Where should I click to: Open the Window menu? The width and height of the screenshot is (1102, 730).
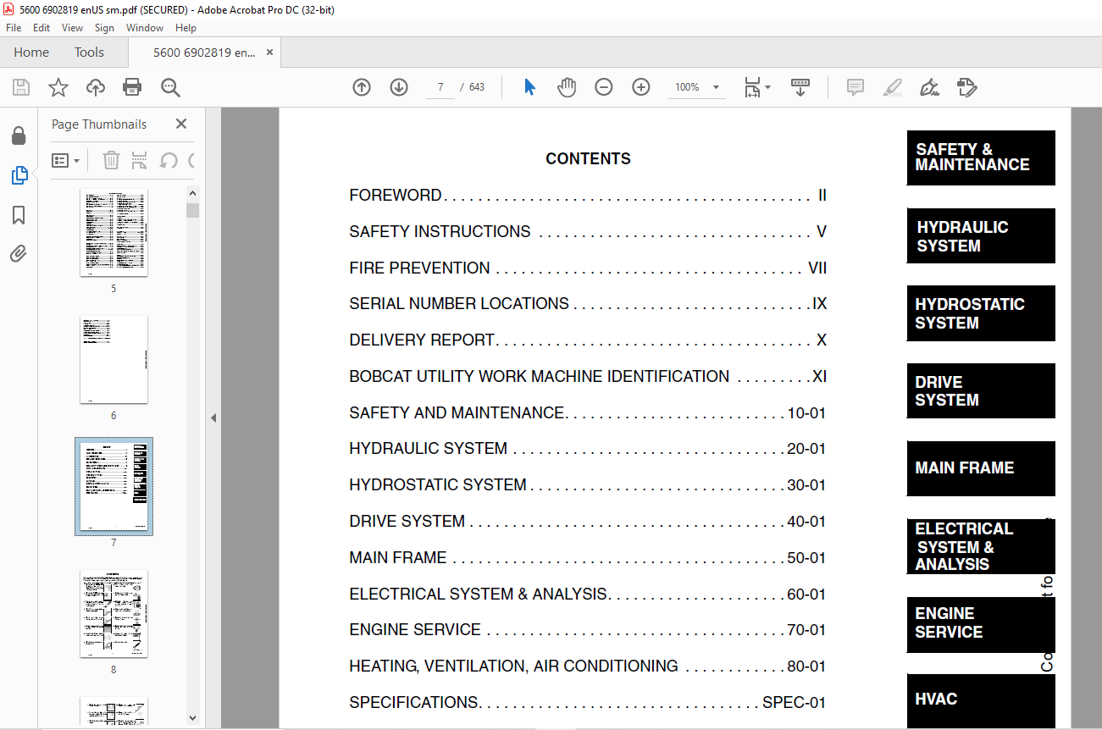(x=145, y=28)
